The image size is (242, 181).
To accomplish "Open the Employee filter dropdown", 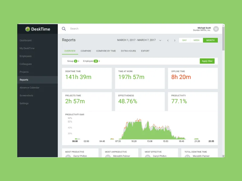I will coord(91,61).
